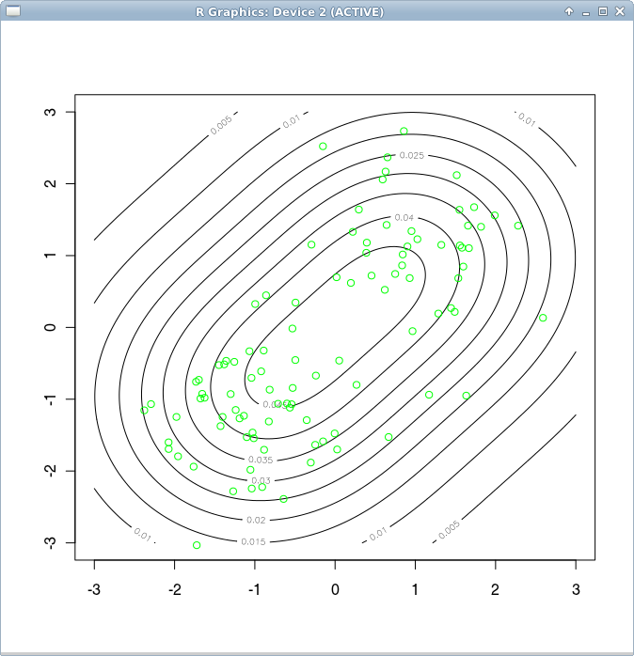Click the lowest green data point
634x656 pixels.
(197, 545)
